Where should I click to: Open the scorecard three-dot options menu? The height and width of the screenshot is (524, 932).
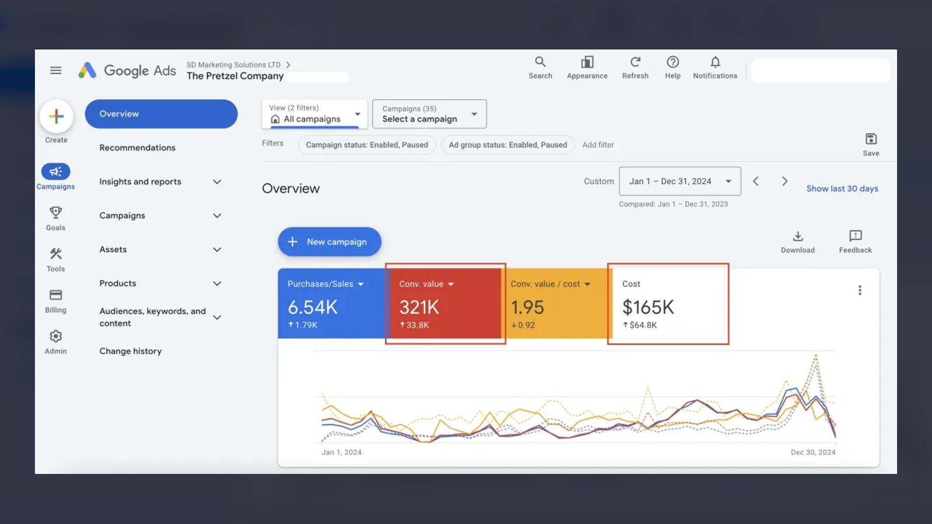pos(860,290)
